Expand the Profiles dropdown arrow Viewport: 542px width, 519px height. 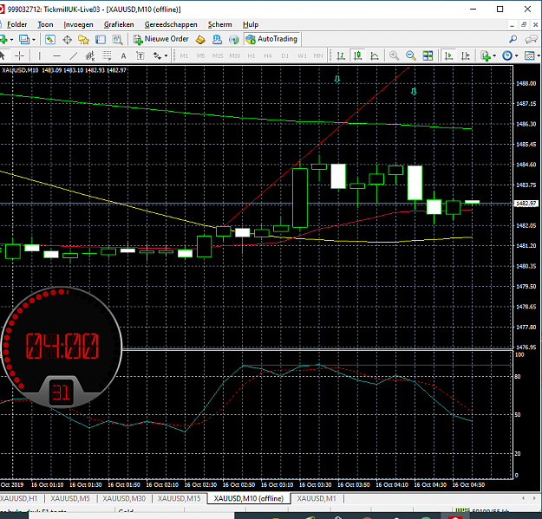coord(34,40)
